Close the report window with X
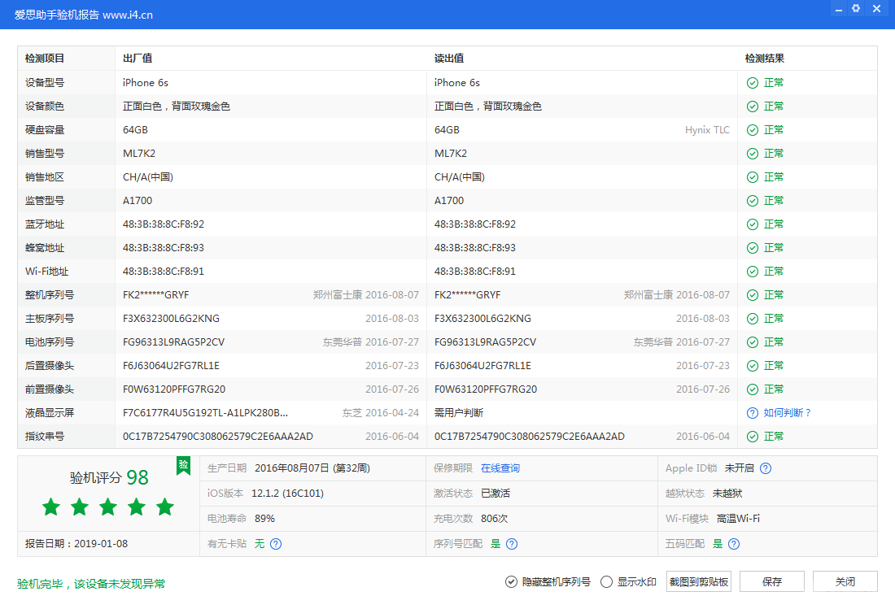 [877, 9]
